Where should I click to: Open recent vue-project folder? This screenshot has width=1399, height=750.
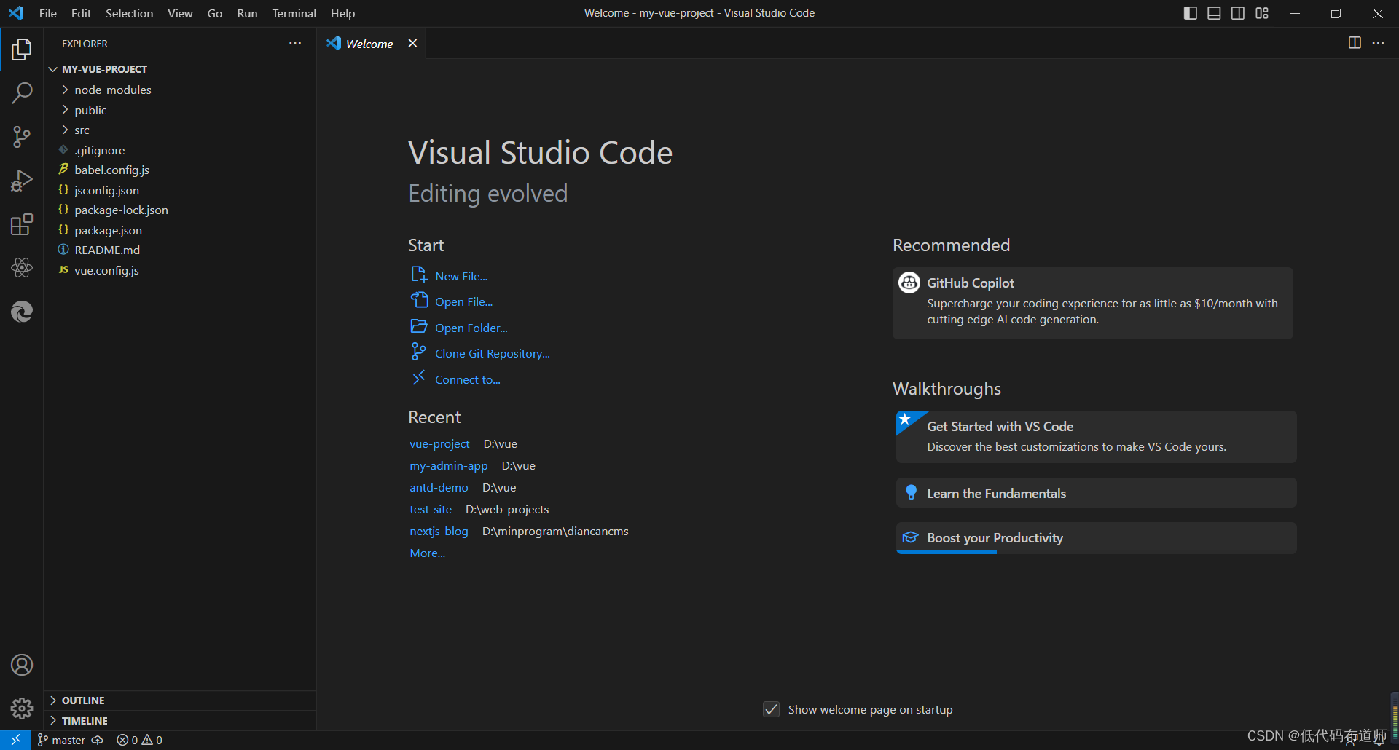click(x=439, y=443)
